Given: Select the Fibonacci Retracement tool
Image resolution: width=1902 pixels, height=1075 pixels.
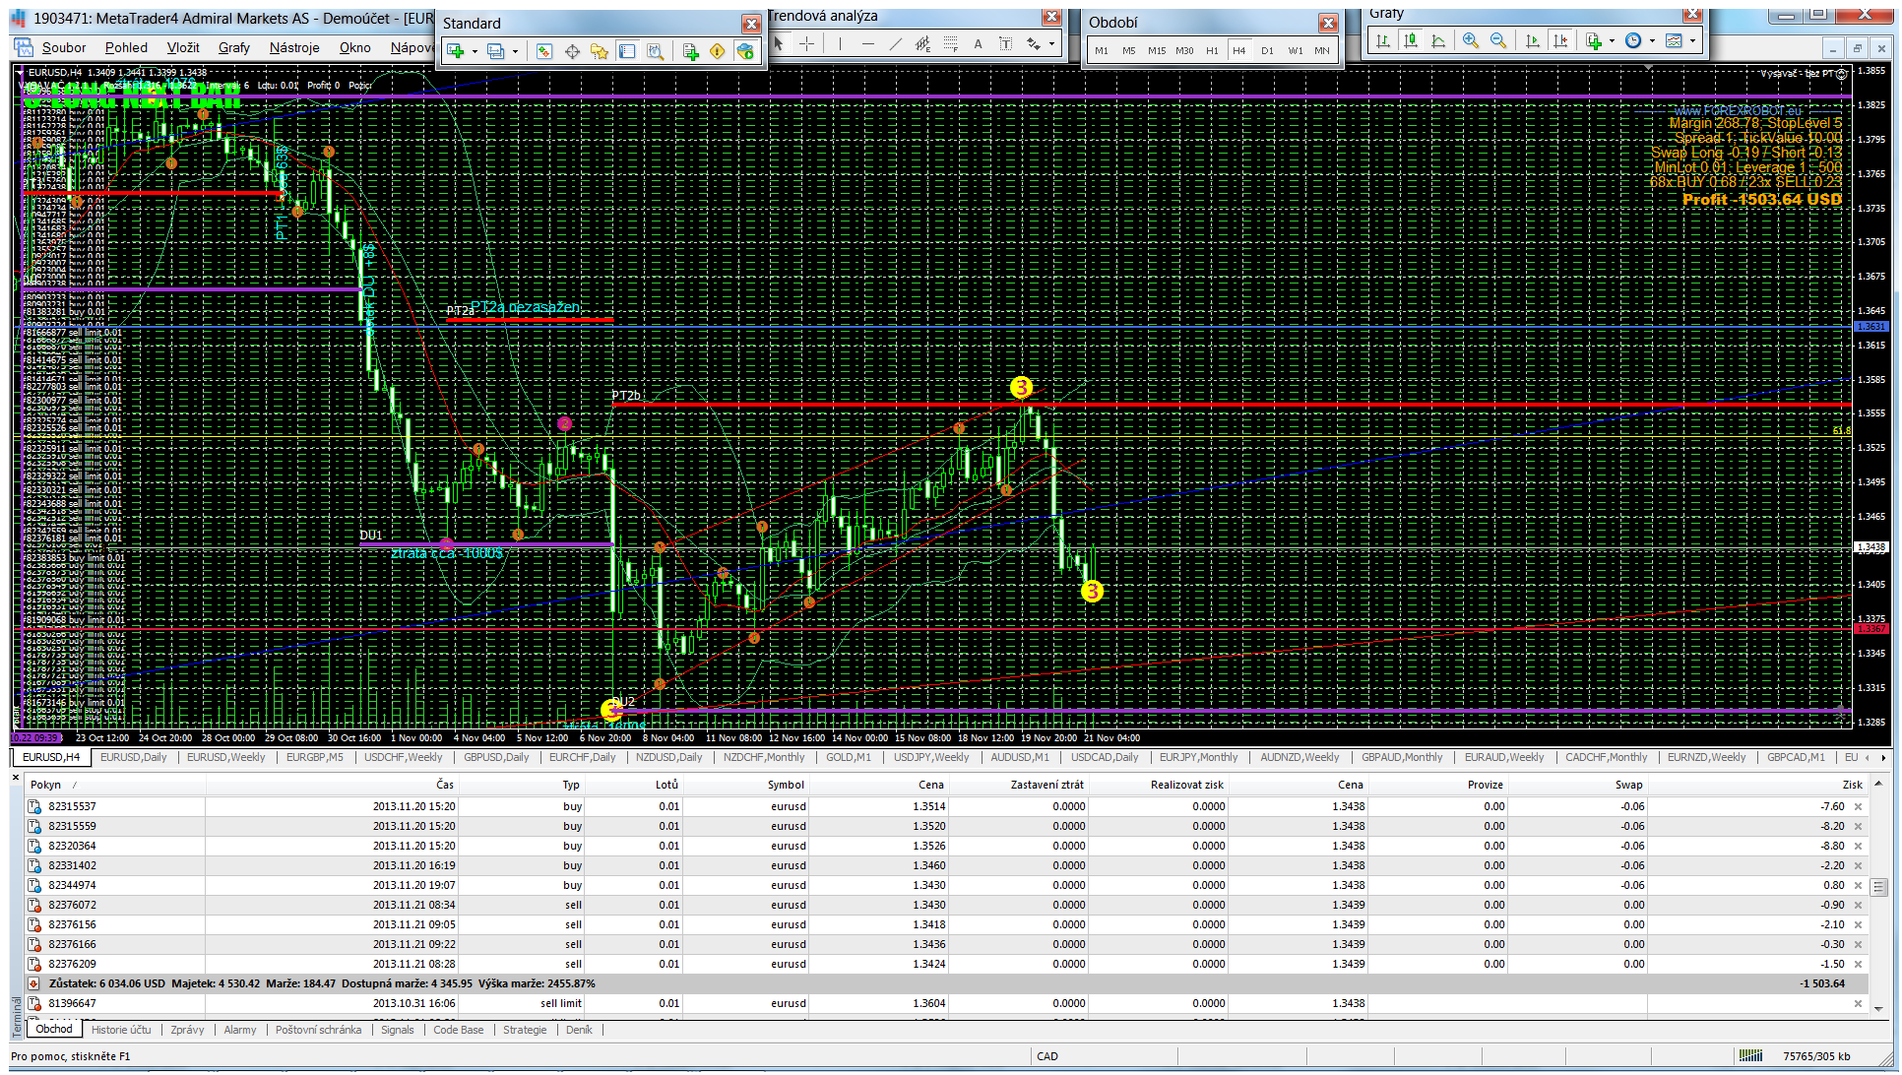Looking at the screenshot, I should pos(950,43).
